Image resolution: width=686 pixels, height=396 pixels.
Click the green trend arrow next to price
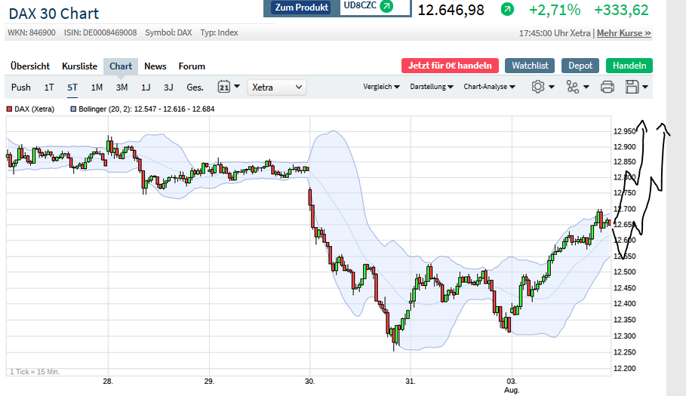click(507, 10)
